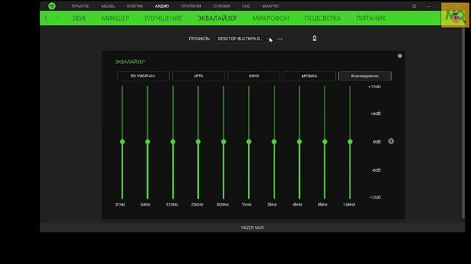Switch to the МИКРОФОН tab

[271, 18]
